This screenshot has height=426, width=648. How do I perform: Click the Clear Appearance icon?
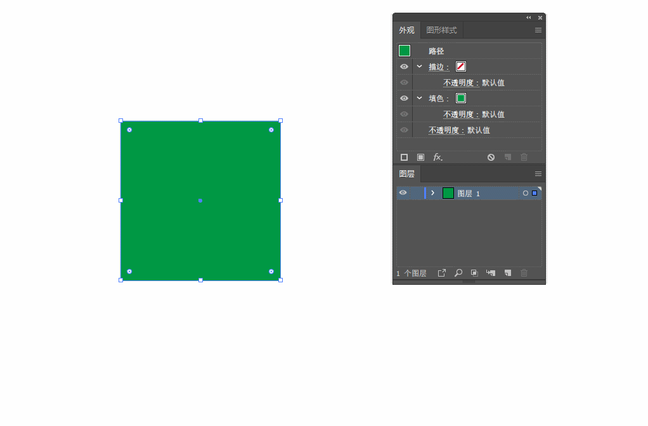click(491, 157)
